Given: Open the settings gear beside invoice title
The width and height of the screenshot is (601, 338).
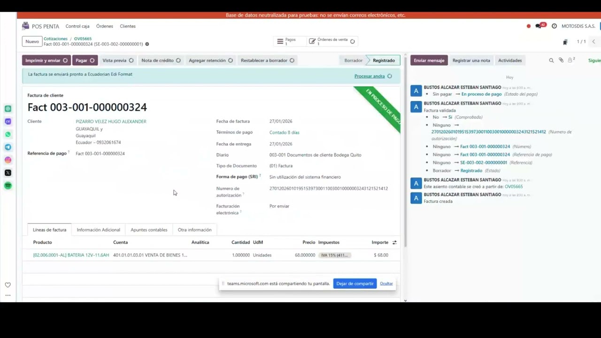Looking at the screenshot, I should point(147,44).
